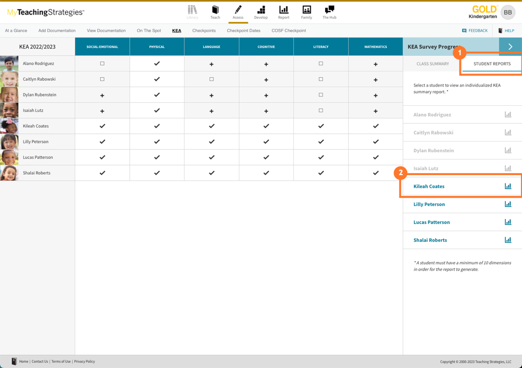Screen dimensions: 522x368
Task: Click Kileah Coates report chart icon
Action: tap(508, 186)
